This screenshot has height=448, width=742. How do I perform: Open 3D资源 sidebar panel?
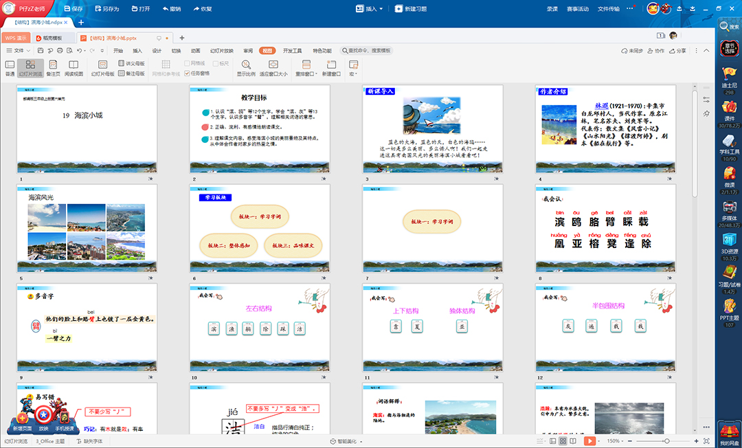pos(729,247)
